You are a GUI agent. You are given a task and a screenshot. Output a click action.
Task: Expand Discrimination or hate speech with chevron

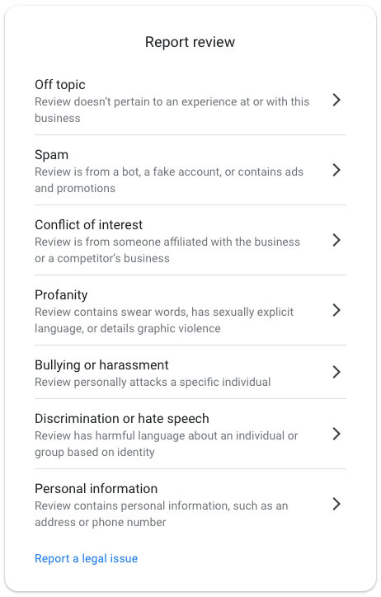point(336,434)
